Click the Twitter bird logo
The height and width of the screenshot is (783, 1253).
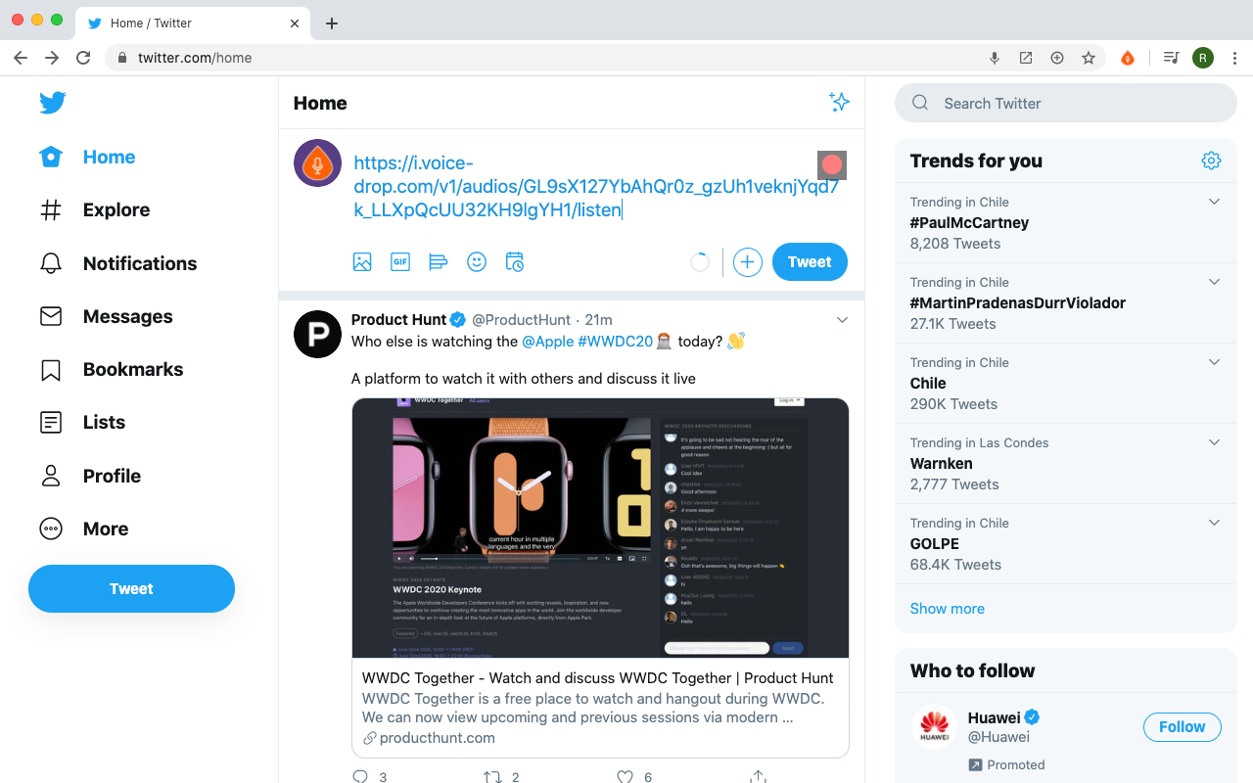53,102
